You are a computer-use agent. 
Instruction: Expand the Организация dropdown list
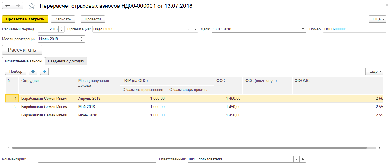pos(189,29)
